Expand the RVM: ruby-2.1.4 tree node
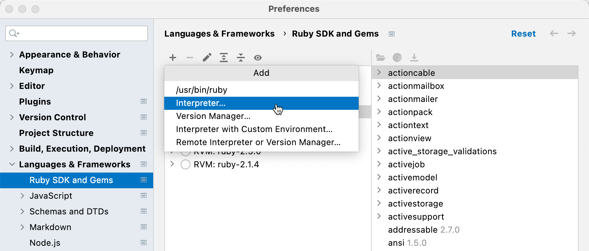589x251 pixels. 172,164
